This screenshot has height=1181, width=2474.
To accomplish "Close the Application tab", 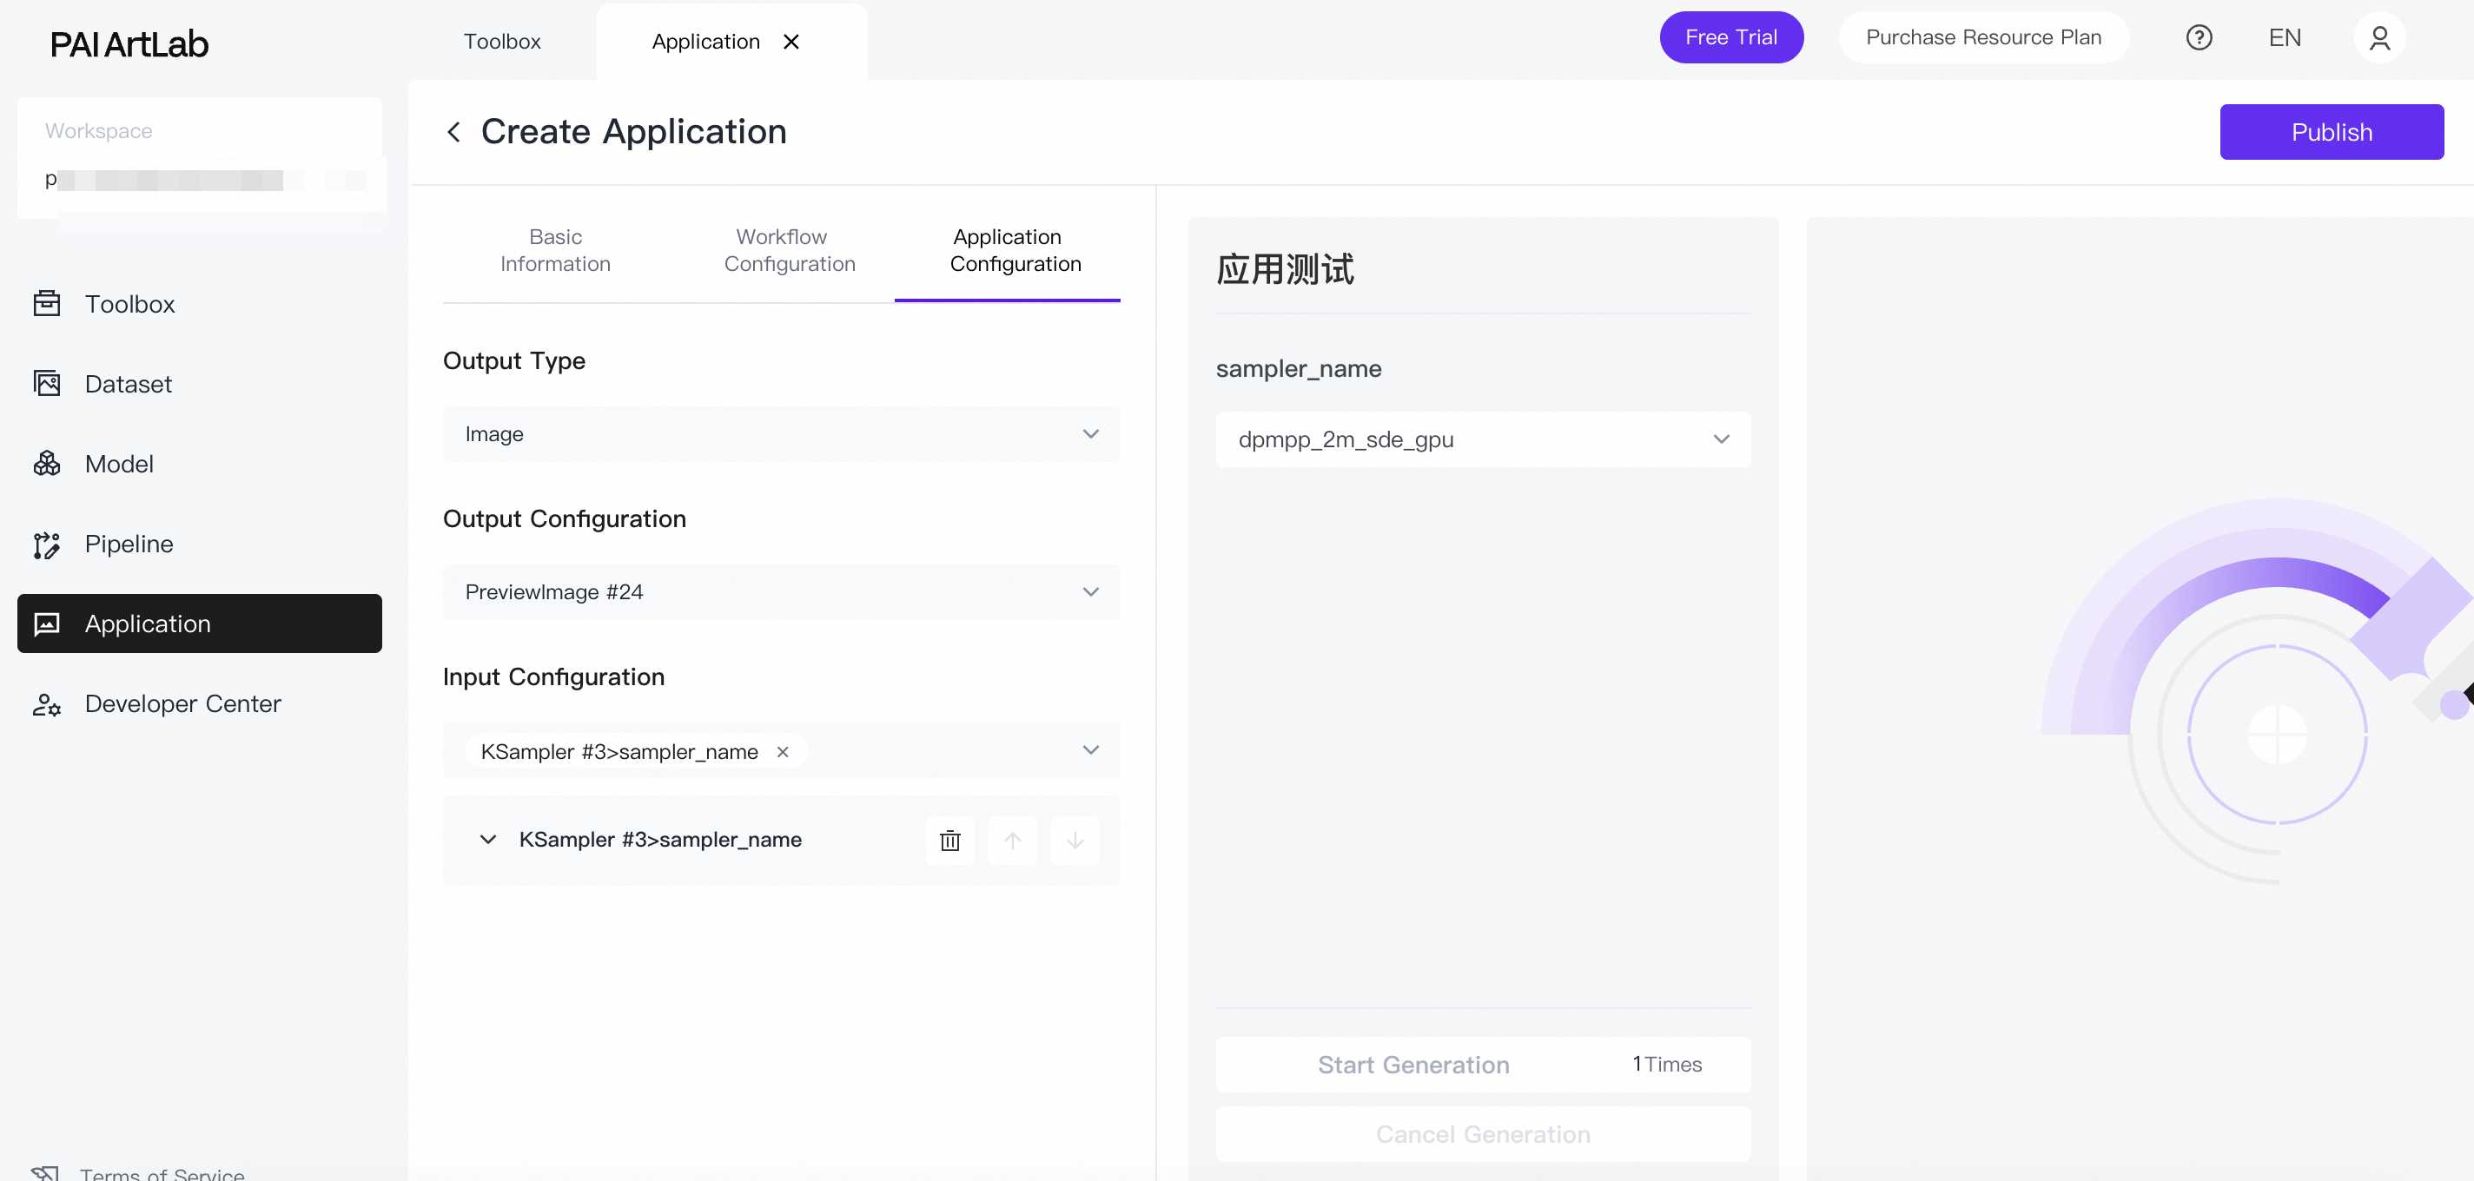I will click(791, 42).
